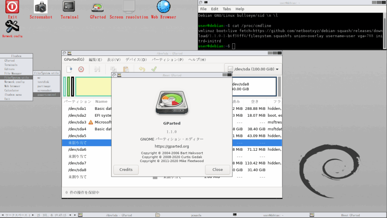This screenshot has width=387, height=218.
Task: Open the Screen resolution desktop icon
Action: [x=129, y=6]
